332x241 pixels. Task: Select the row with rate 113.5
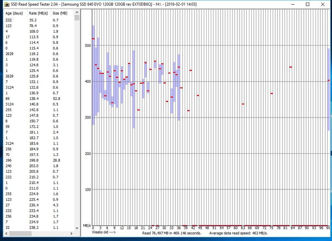[x=39, y=37]
